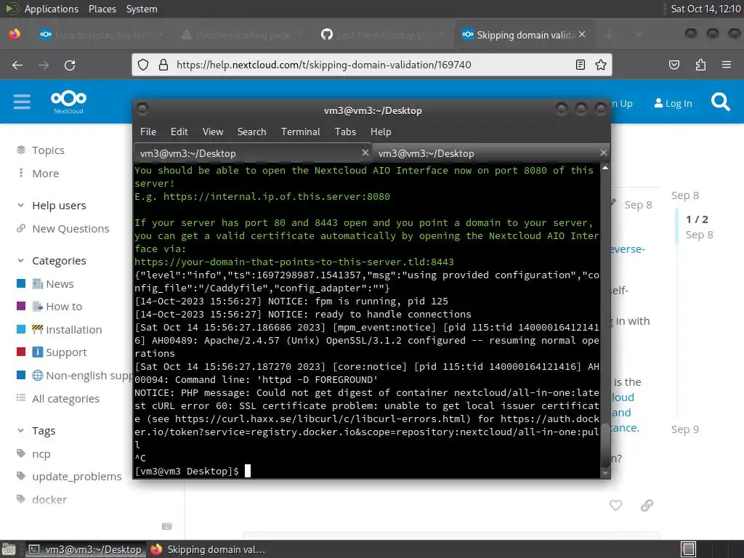Open the Support category

(66, 352)
